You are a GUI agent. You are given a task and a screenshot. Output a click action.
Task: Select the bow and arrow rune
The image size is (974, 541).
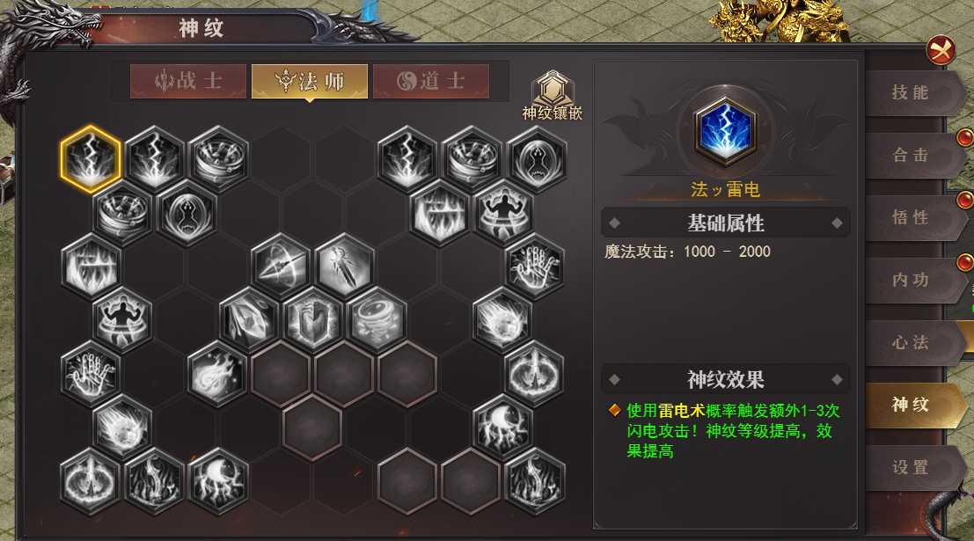[x=281, y=267]
